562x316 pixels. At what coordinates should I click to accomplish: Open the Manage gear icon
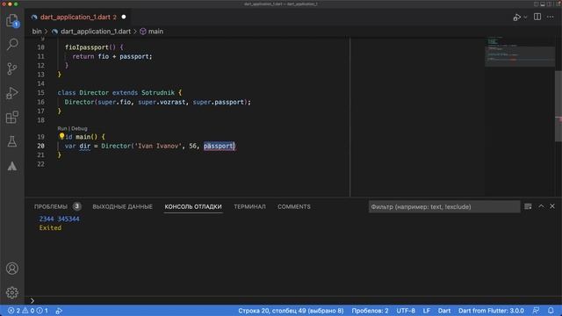(x=12, y=292)
